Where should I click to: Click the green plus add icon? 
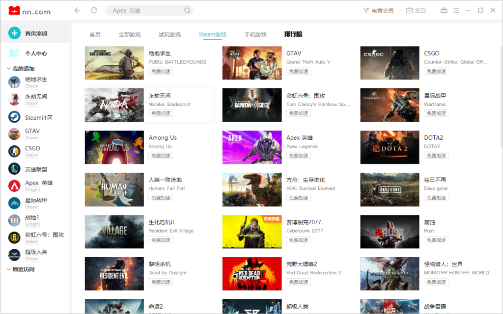coord(14,33)
